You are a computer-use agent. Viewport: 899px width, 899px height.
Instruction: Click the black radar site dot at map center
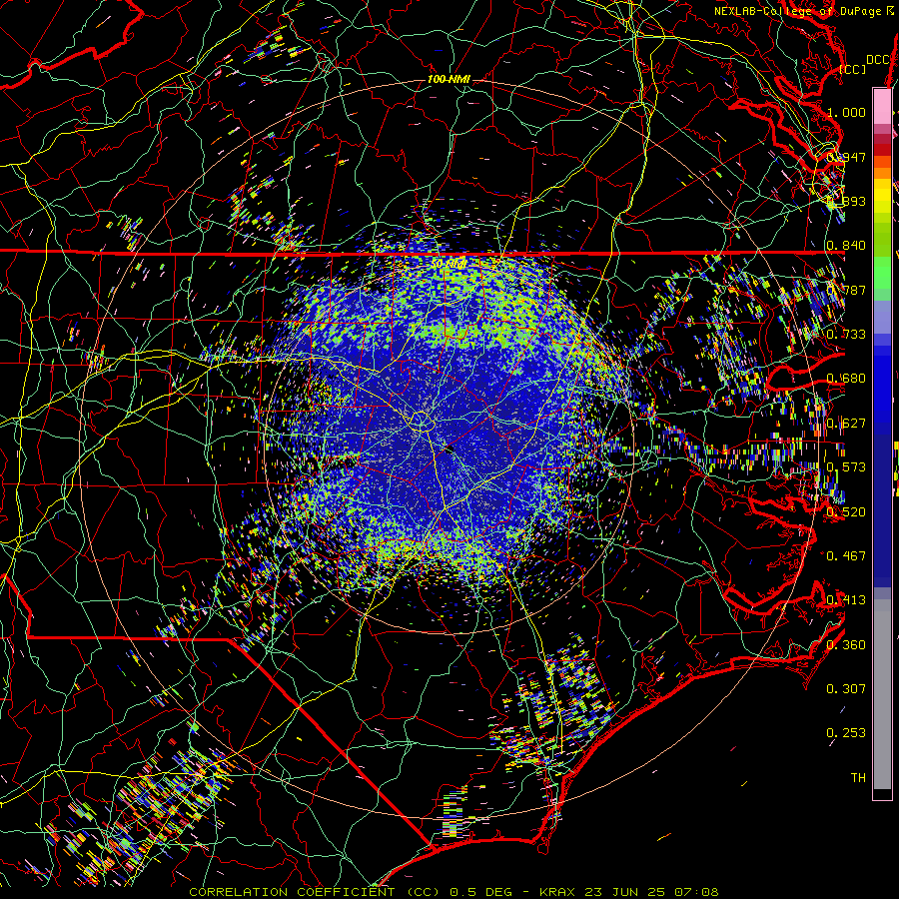[449, 449]
